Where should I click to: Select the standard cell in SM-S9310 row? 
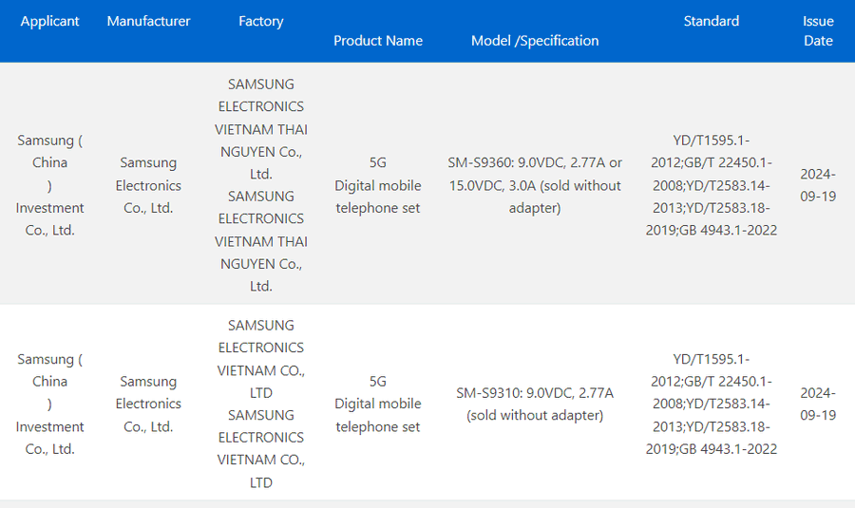[x=711, y=404]
